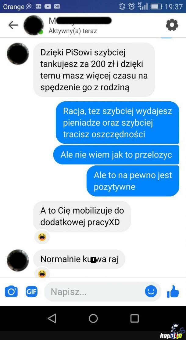
Task: Open the camera icon in composer
Action: (x=11, y=291)
